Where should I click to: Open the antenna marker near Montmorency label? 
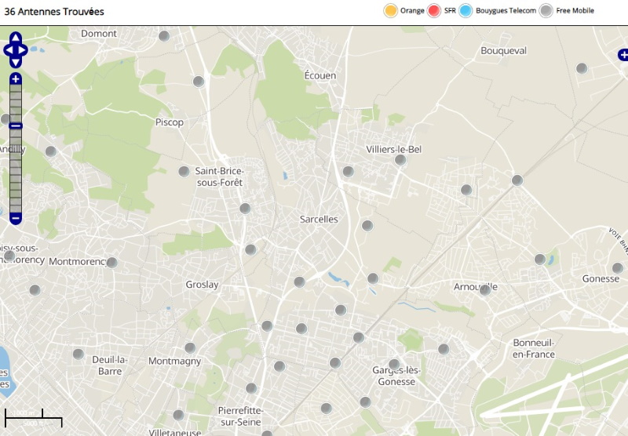[111, 263]
